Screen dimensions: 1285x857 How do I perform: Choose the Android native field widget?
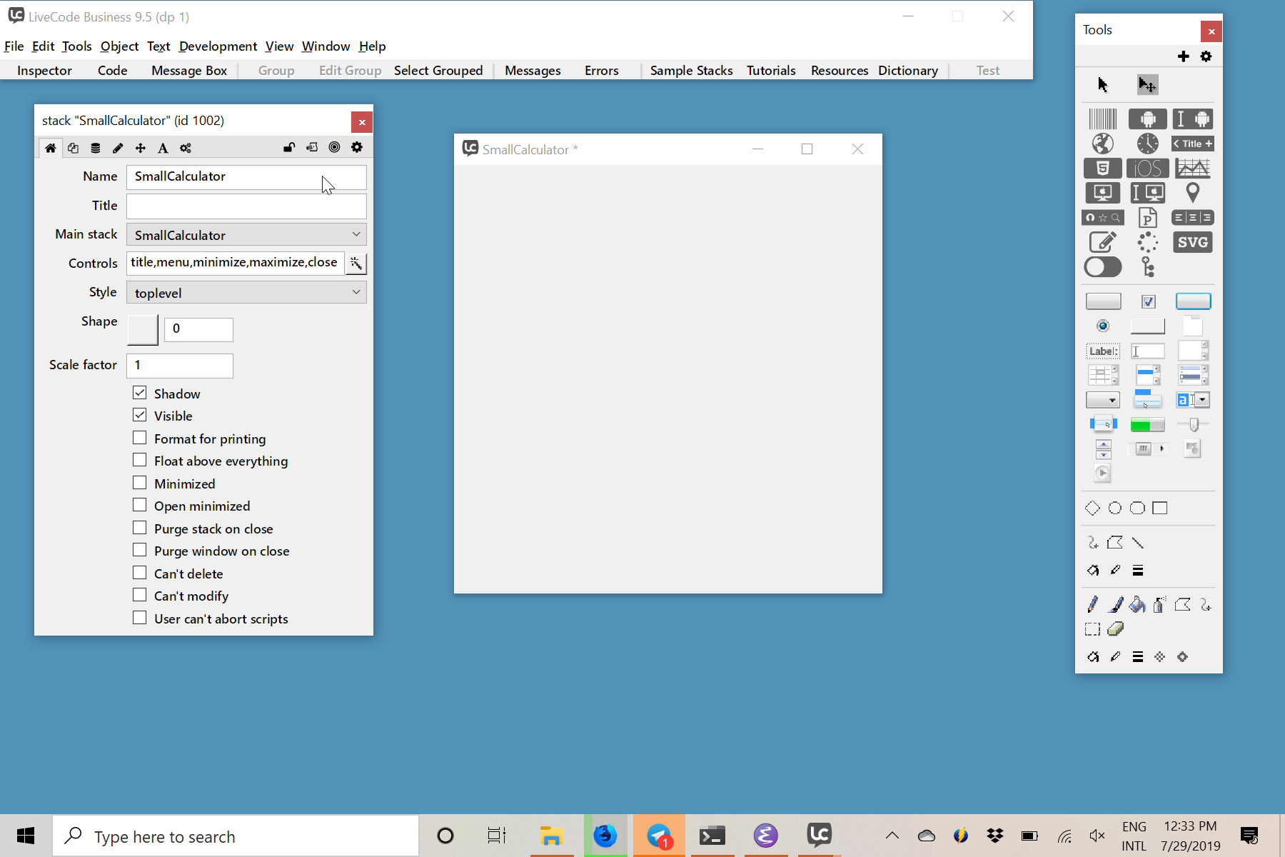tap(1192, 119)
